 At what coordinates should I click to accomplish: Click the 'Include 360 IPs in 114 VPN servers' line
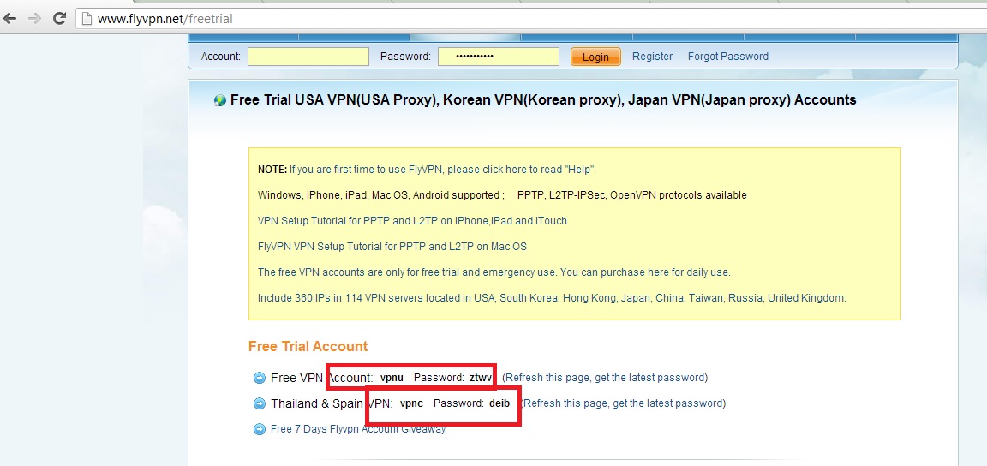(552, 298)
